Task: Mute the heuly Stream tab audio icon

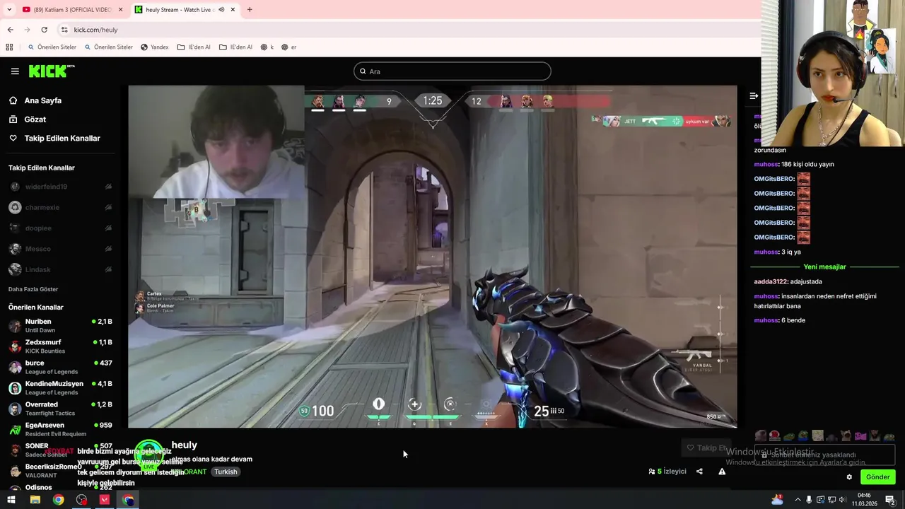Action: pyautogui.click(x=221, y=10)
